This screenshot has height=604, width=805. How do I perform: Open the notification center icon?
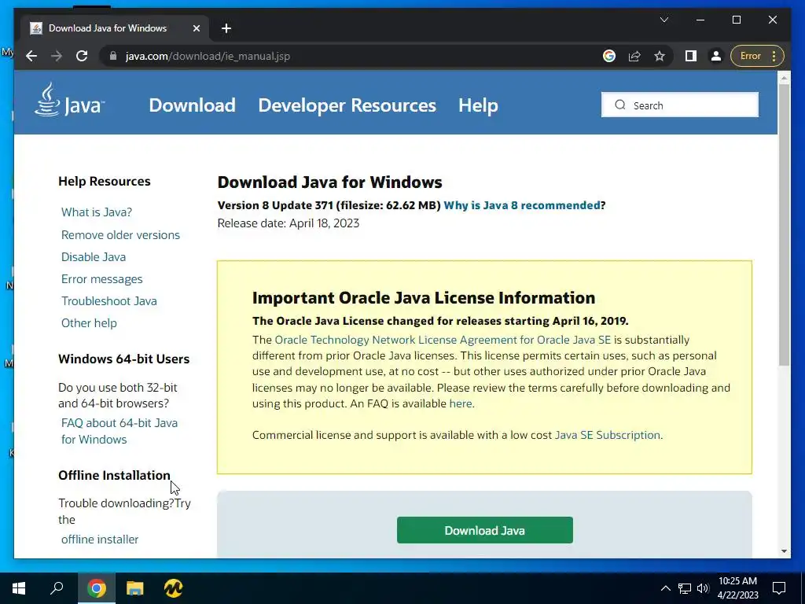(779, 588)
